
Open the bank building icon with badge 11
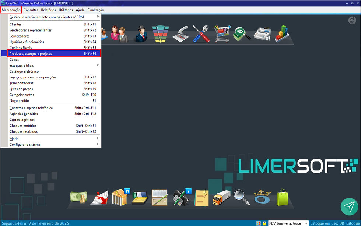pos(120,197)
